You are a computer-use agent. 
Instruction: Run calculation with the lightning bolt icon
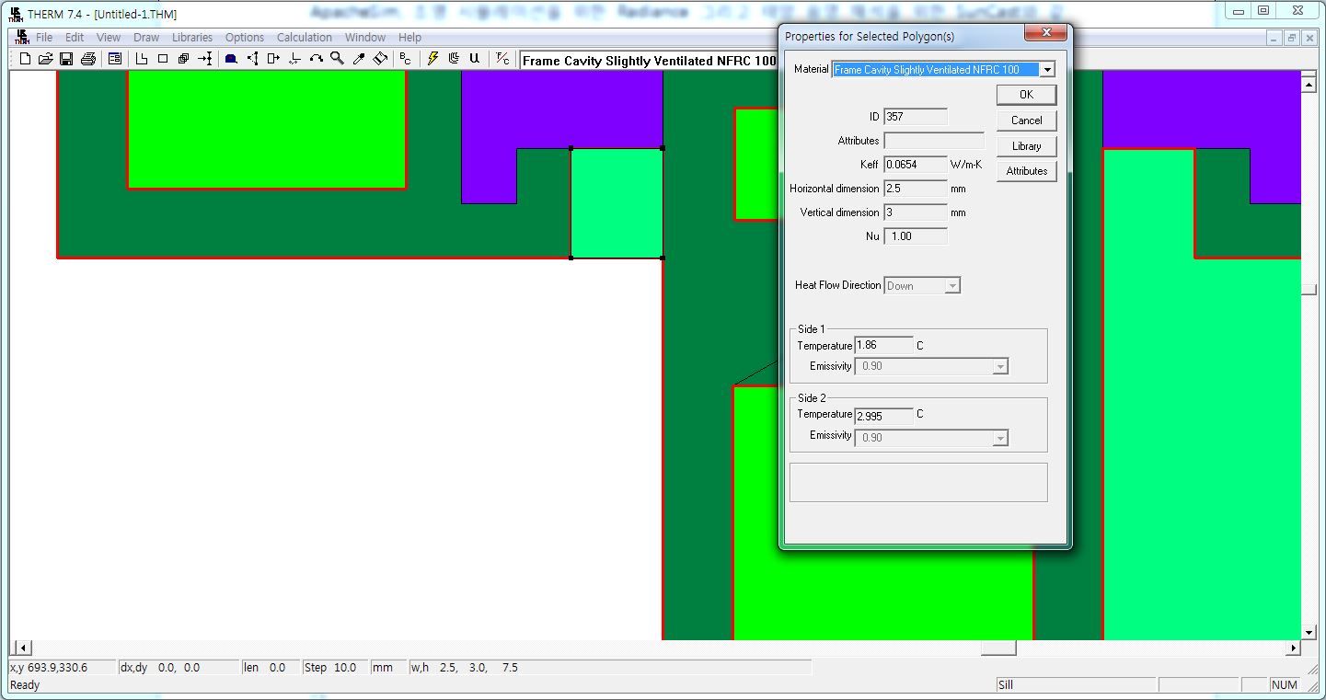(432, 58)
